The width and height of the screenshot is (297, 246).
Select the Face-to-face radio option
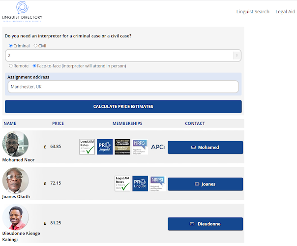[x=34, y=66]
